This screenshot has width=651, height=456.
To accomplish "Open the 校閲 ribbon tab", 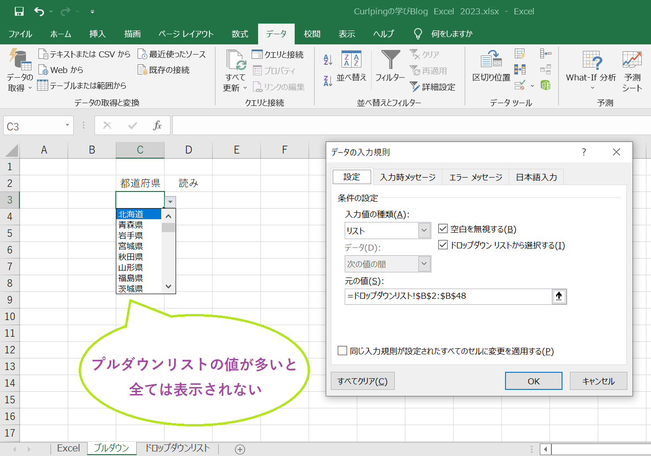I will (x=312, y=33).
